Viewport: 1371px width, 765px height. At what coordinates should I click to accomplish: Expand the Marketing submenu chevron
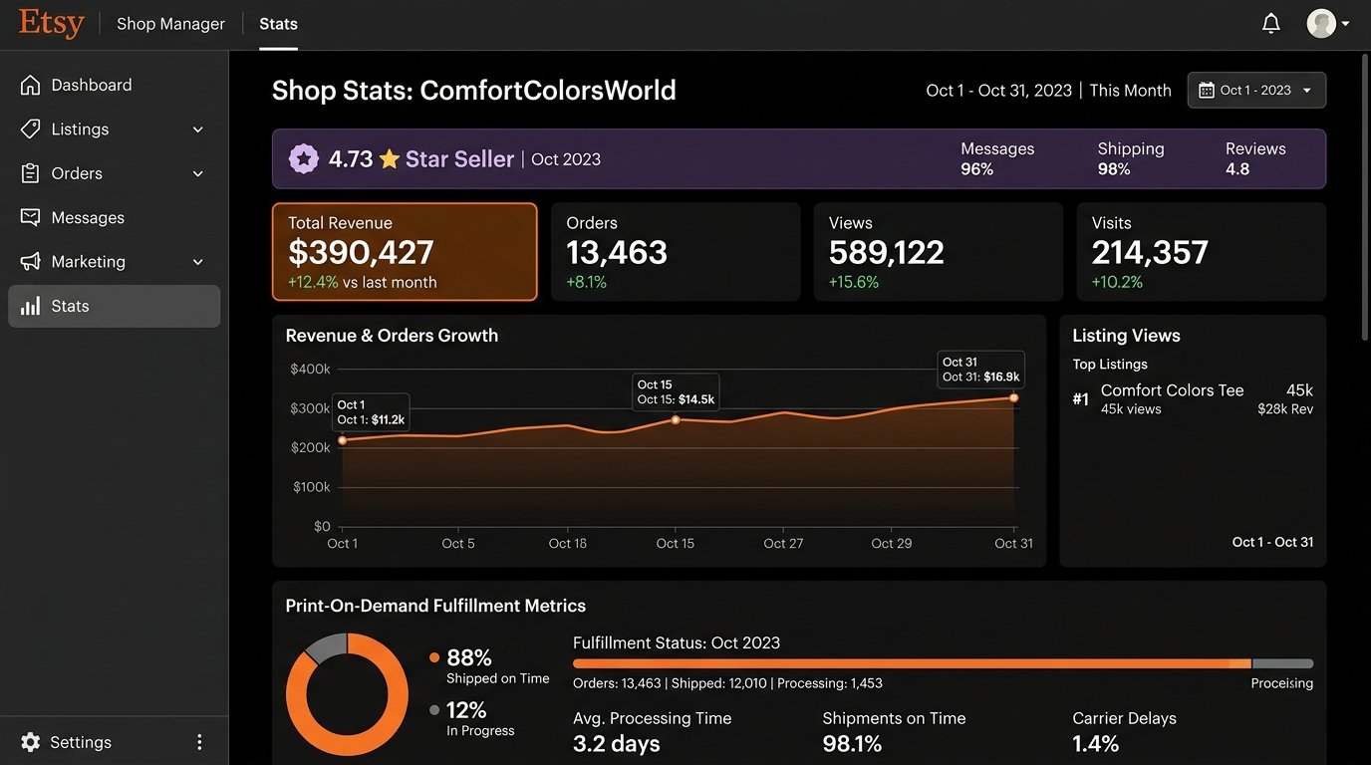pos(197,262)
